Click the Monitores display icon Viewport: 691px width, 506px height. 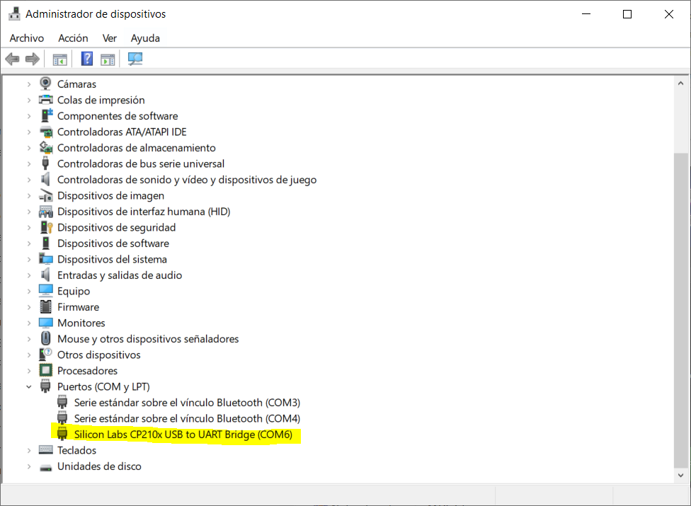[46, 323]
